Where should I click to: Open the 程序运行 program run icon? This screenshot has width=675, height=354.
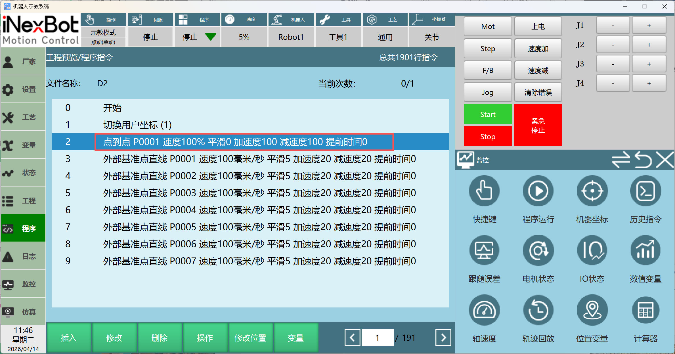click(538, 191)
